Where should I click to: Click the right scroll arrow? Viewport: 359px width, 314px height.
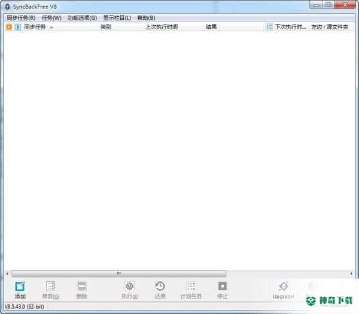351,273
